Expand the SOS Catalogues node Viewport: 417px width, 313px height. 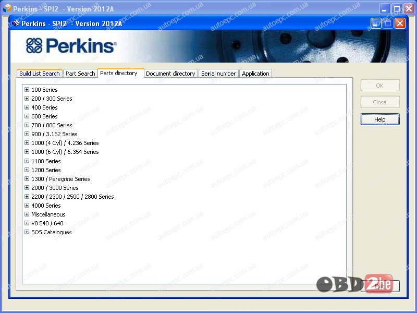click(27, 232)
